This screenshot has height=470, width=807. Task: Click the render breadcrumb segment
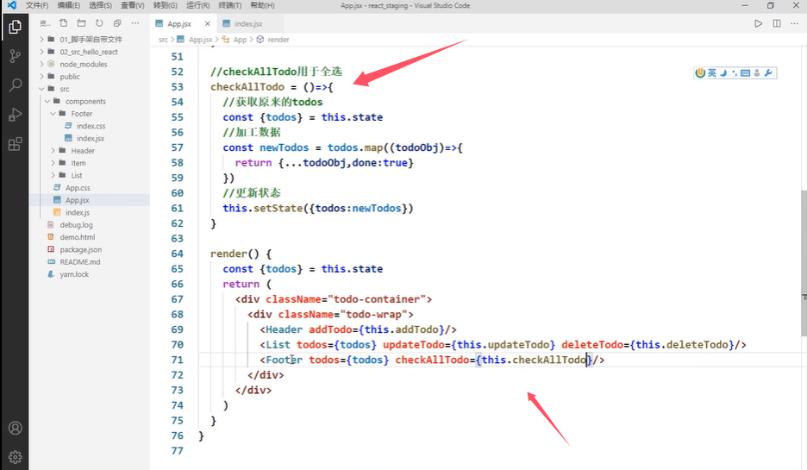(278, 40)
